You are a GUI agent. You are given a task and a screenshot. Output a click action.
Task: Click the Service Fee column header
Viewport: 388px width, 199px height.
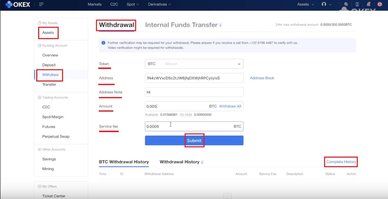[x=268, y=174]
